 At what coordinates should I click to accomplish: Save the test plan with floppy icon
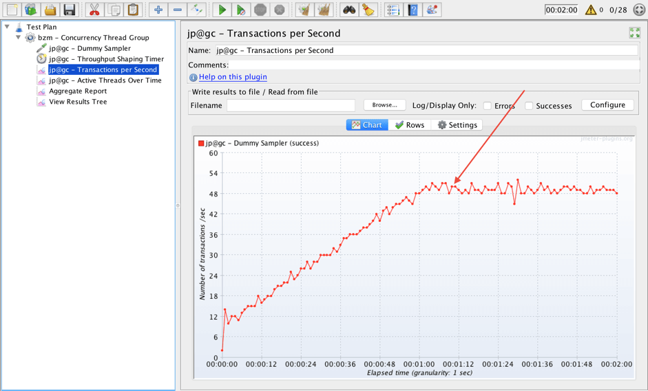tap(69, 10)
